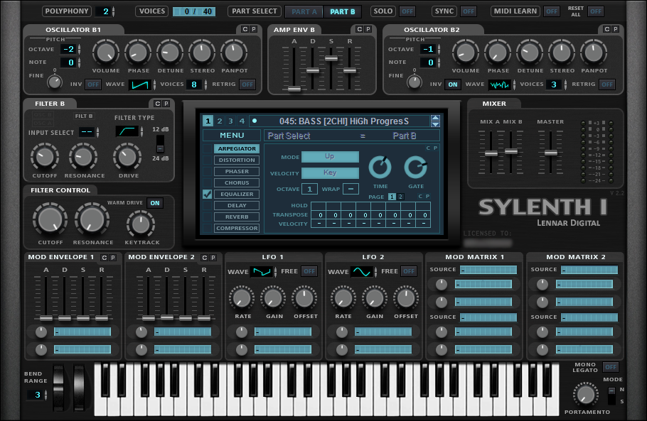The image size is (647, 421).
Task: Toggle MIDI Learn switch
Action: coord(552,11)
